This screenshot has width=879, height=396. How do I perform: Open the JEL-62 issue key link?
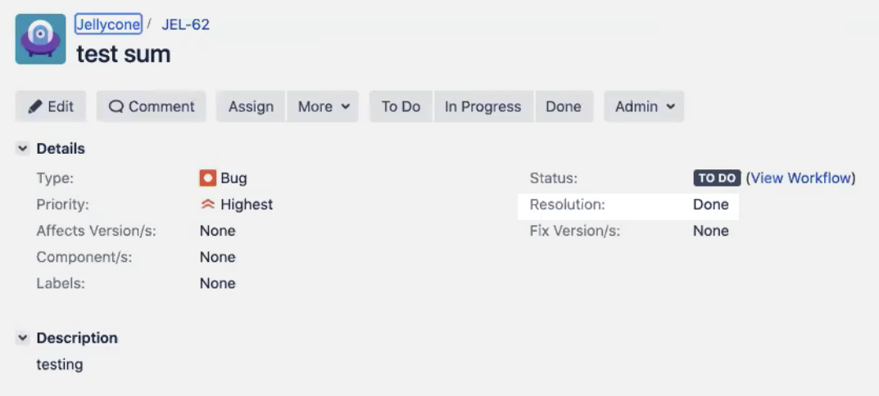(x=186, y=25)
